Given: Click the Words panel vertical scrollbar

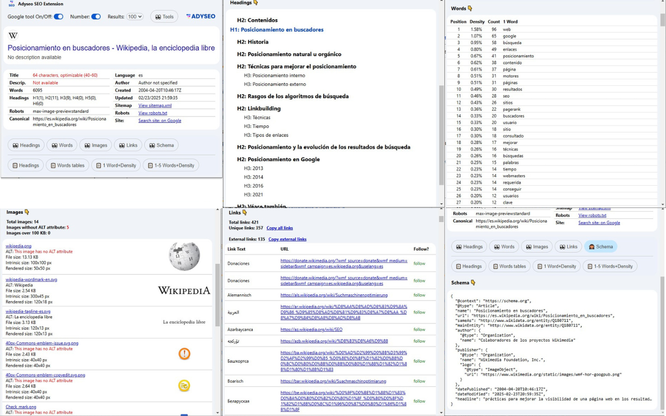Looking at the screenshot, I should [662, 20].
